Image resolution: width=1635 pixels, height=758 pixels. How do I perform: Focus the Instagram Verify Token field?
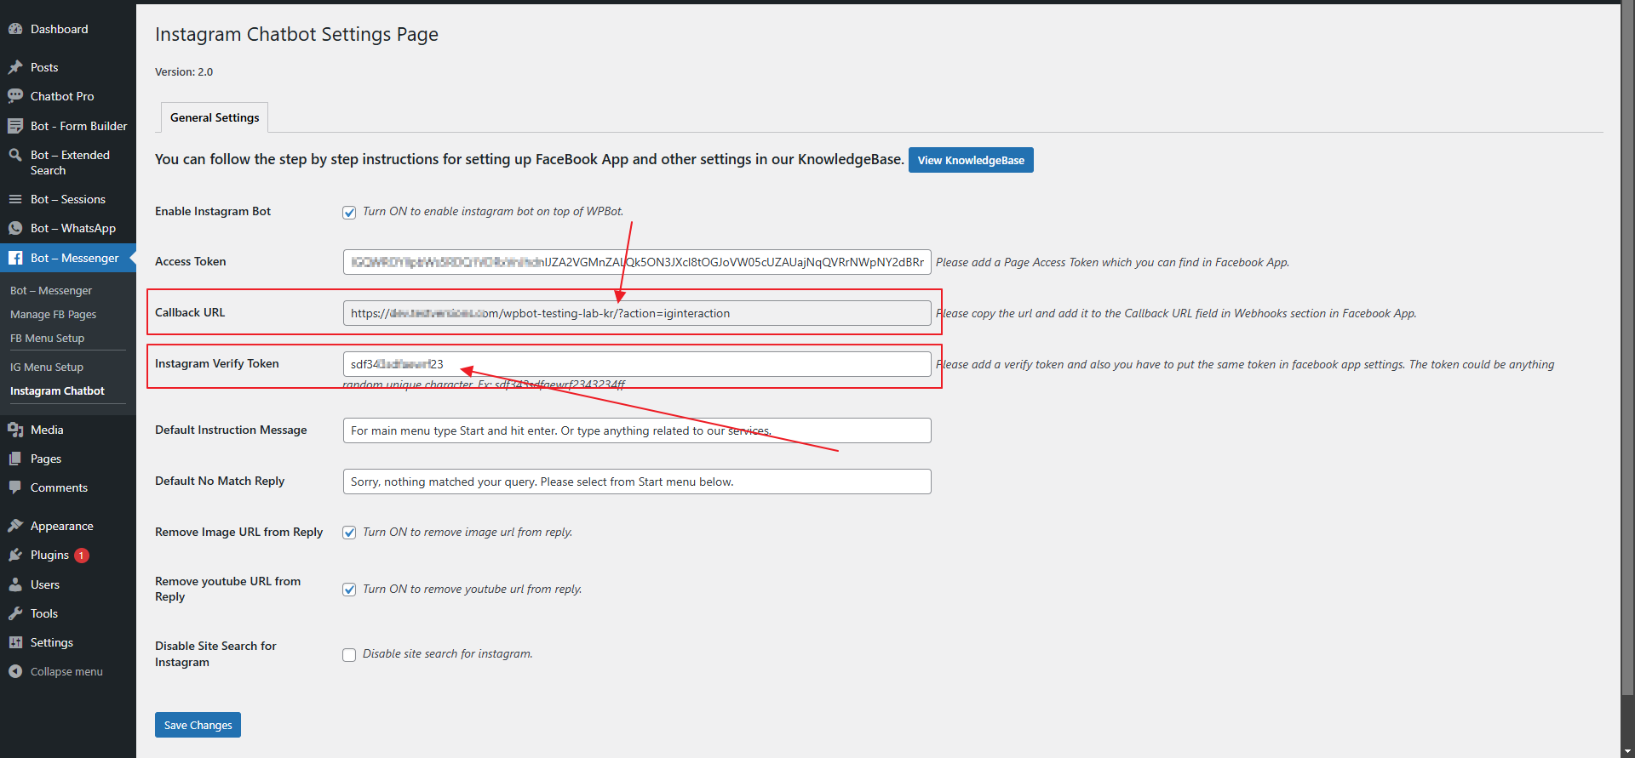[637, 364]
